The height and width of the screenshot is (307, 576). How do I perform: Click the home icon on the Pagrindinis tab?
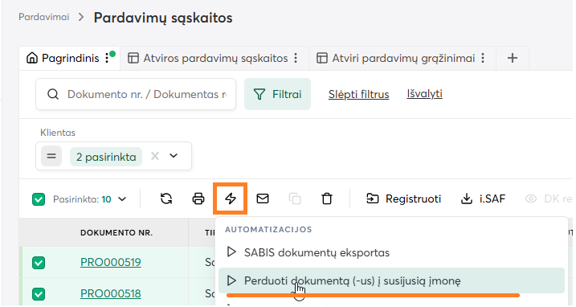32,58
